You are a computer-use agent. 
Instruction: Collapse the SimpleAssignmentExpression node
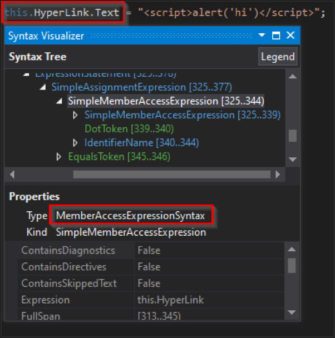pos(43,87)
